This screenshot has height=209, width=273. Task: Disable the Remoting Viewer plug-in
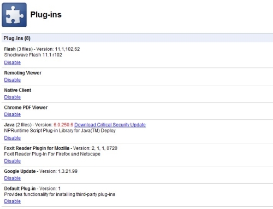[x=13, y=80]
